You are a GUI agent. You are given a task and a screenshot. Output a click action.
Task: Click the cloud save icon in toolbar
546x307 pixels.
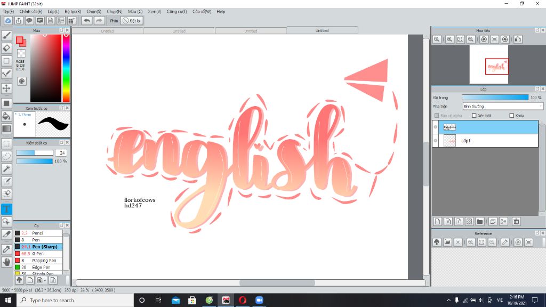pyautogui.click(x=7, y=21)
